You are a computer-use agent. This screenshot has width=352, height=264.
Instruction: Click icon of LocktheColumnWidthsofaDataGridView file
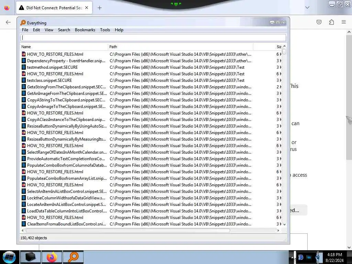[24, 198]
